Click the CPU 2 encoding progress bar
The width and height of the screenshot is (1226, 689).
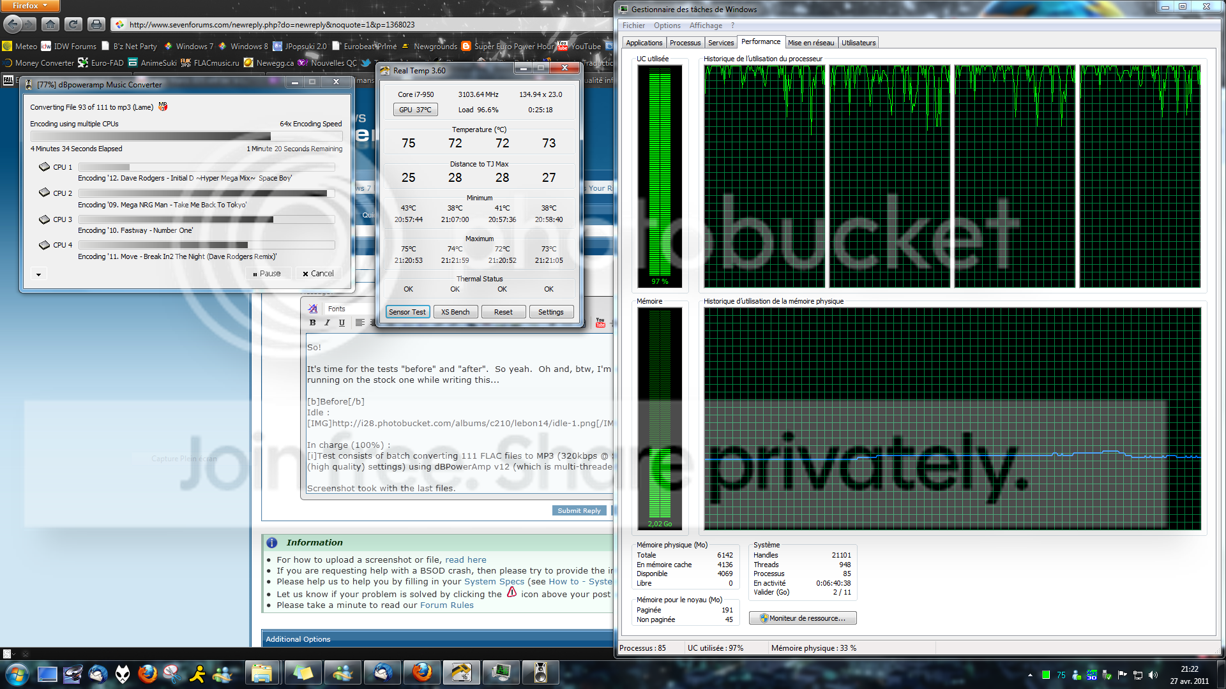(206, 193)
